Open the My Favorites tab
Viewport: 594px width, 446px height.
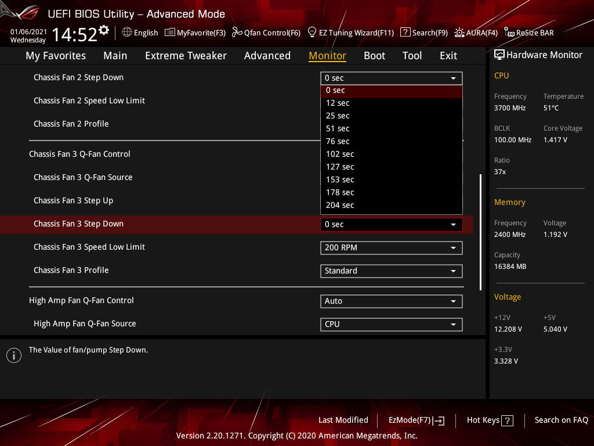click(56, 56)
